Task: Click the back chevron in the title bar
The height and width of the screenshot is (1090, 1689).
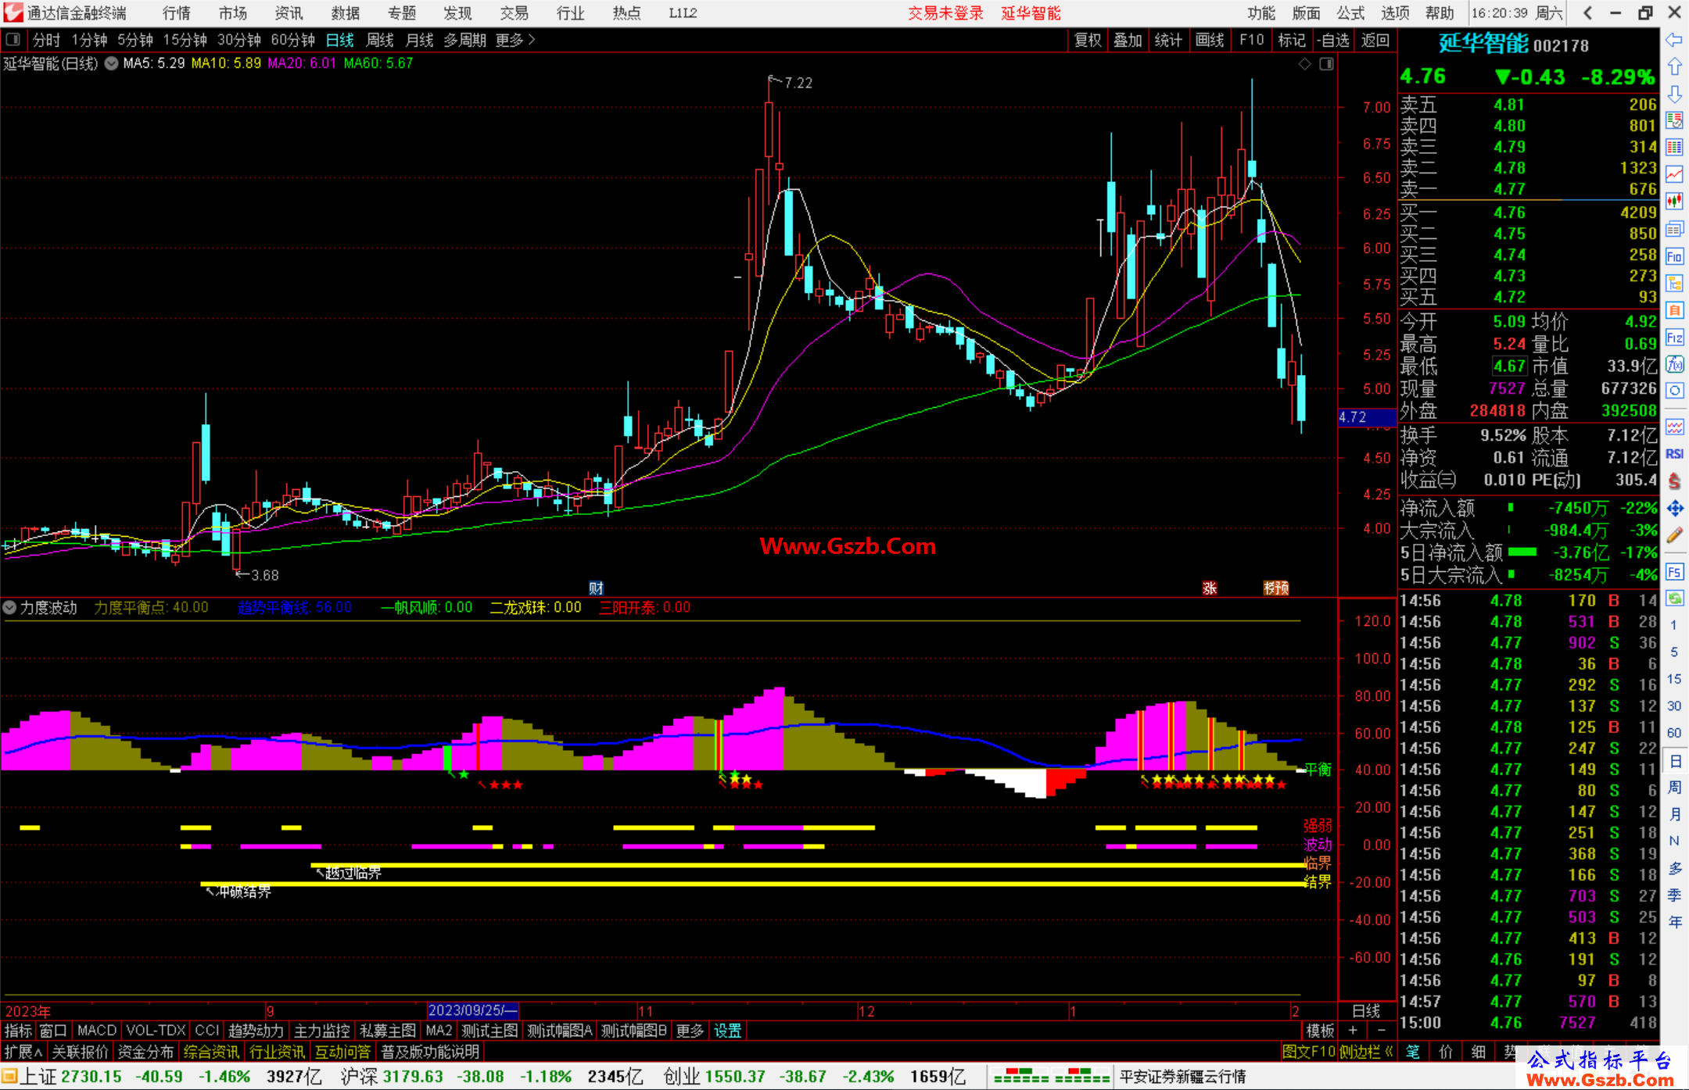Action: pyautogui.click(x=1587, y=13)
